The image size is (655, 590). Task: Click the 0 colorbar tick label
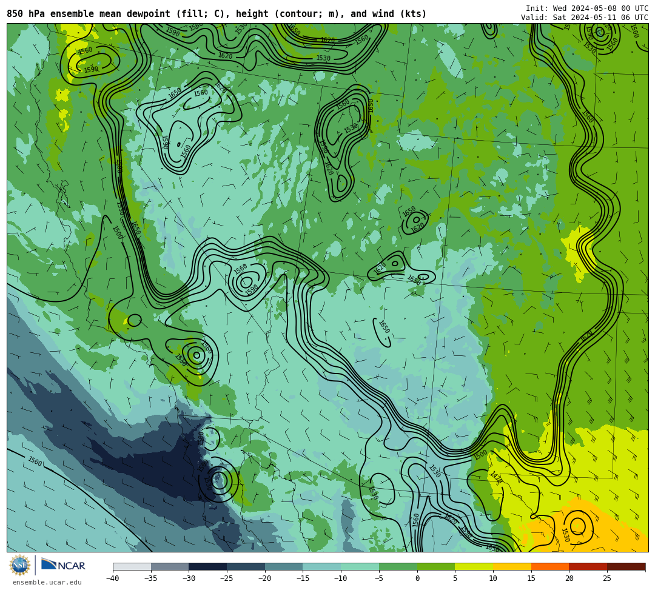point(417,578)
